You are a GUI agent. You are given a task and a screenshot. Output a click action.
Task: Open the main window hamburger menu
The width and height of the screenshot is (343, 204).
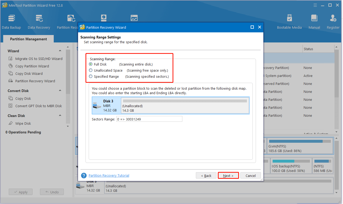(315, 5)
